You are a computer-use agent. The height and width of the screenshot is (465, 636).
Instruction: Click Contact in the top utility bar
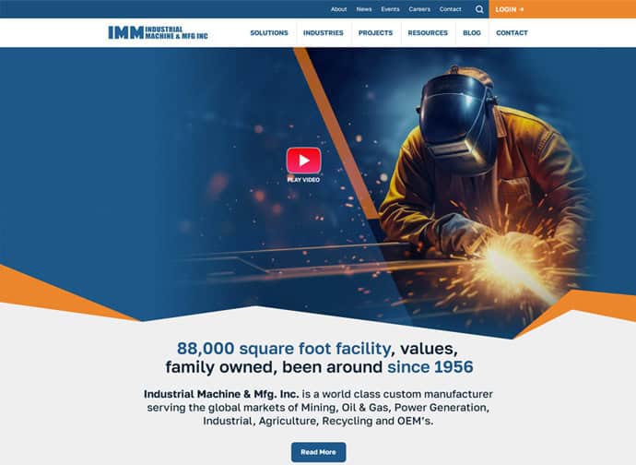coord(450,9)
